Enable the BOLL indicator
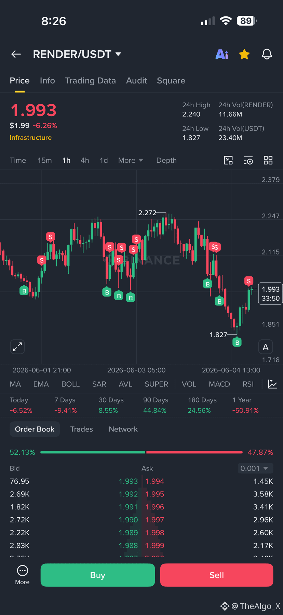 click(x=70, y=384)
